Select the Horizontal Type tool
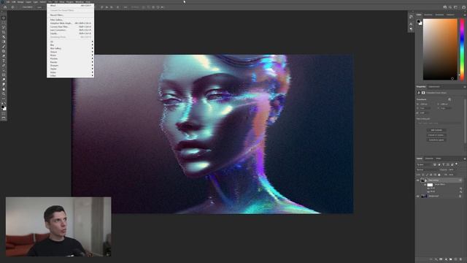Viewport: 467px width, 263px height. tap(4, 61)
